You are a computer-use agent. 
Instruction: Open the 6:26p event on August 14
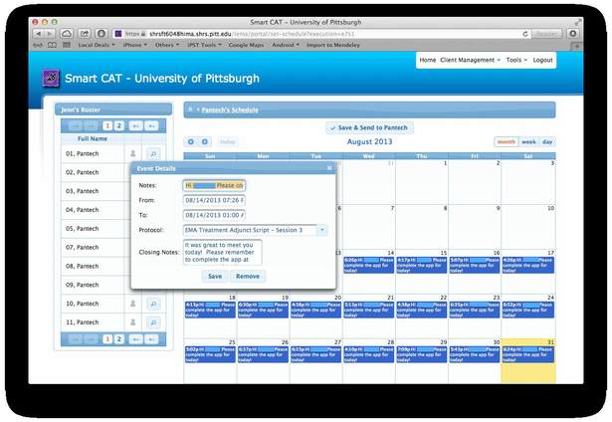click(x=369, y=265)
